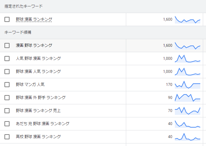
Task: Click the 1,600 volume for 野球 漫画 ランキング
Action: point(168,19)
